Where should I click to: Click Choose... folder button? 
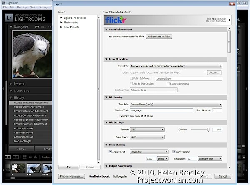[x=214, y=73]
